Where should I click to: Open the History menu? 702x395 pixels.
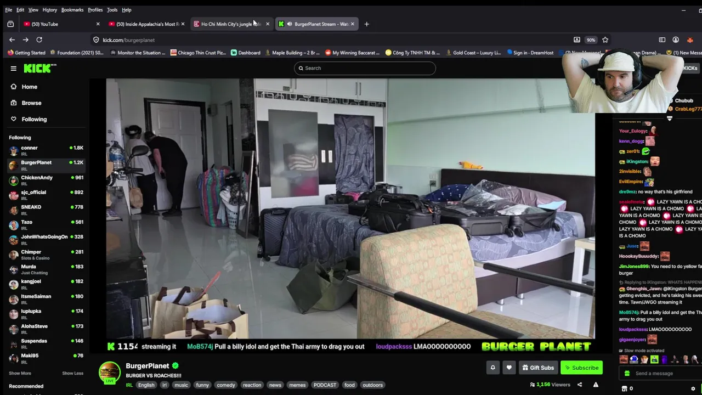49,10
